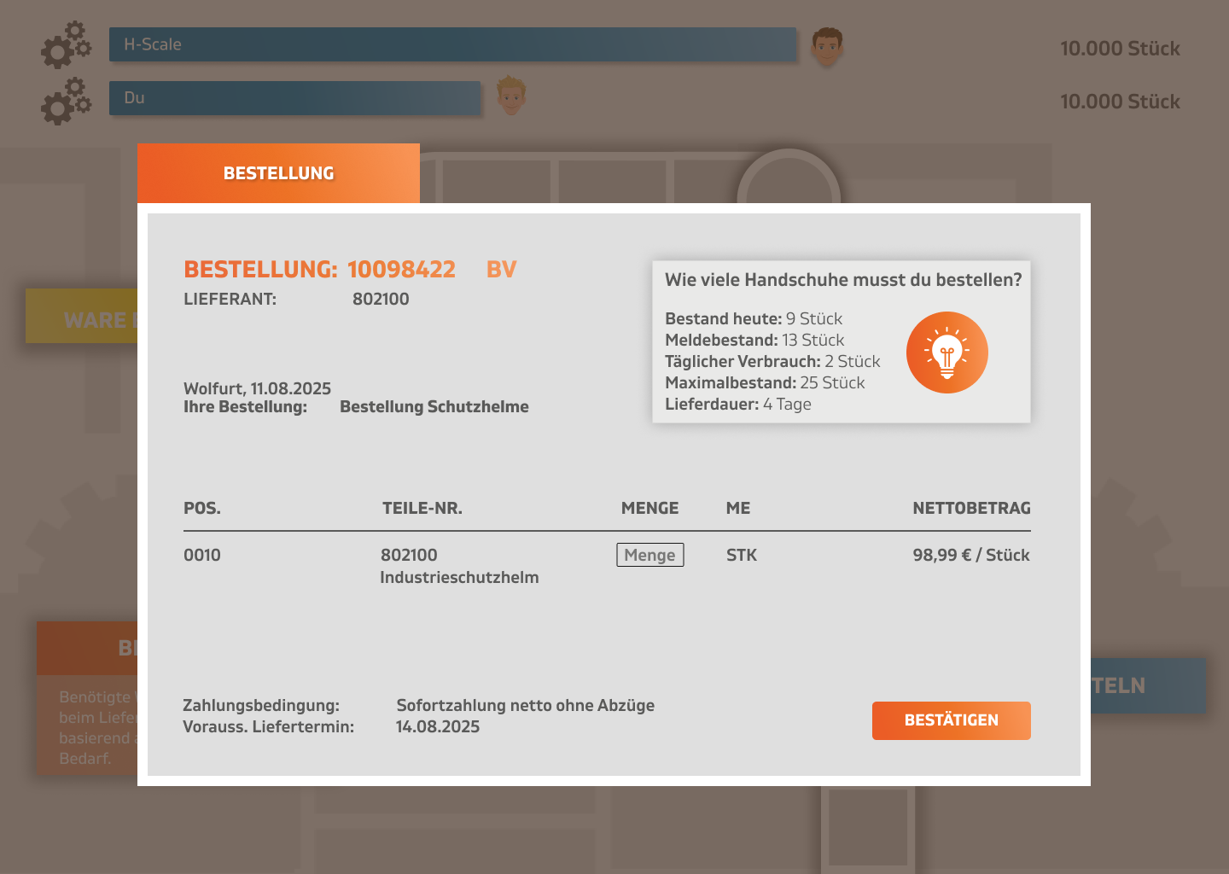1229x874 pixels.
Task: Click the gears icon beside H-Scale
Action: tap(65, 46)
